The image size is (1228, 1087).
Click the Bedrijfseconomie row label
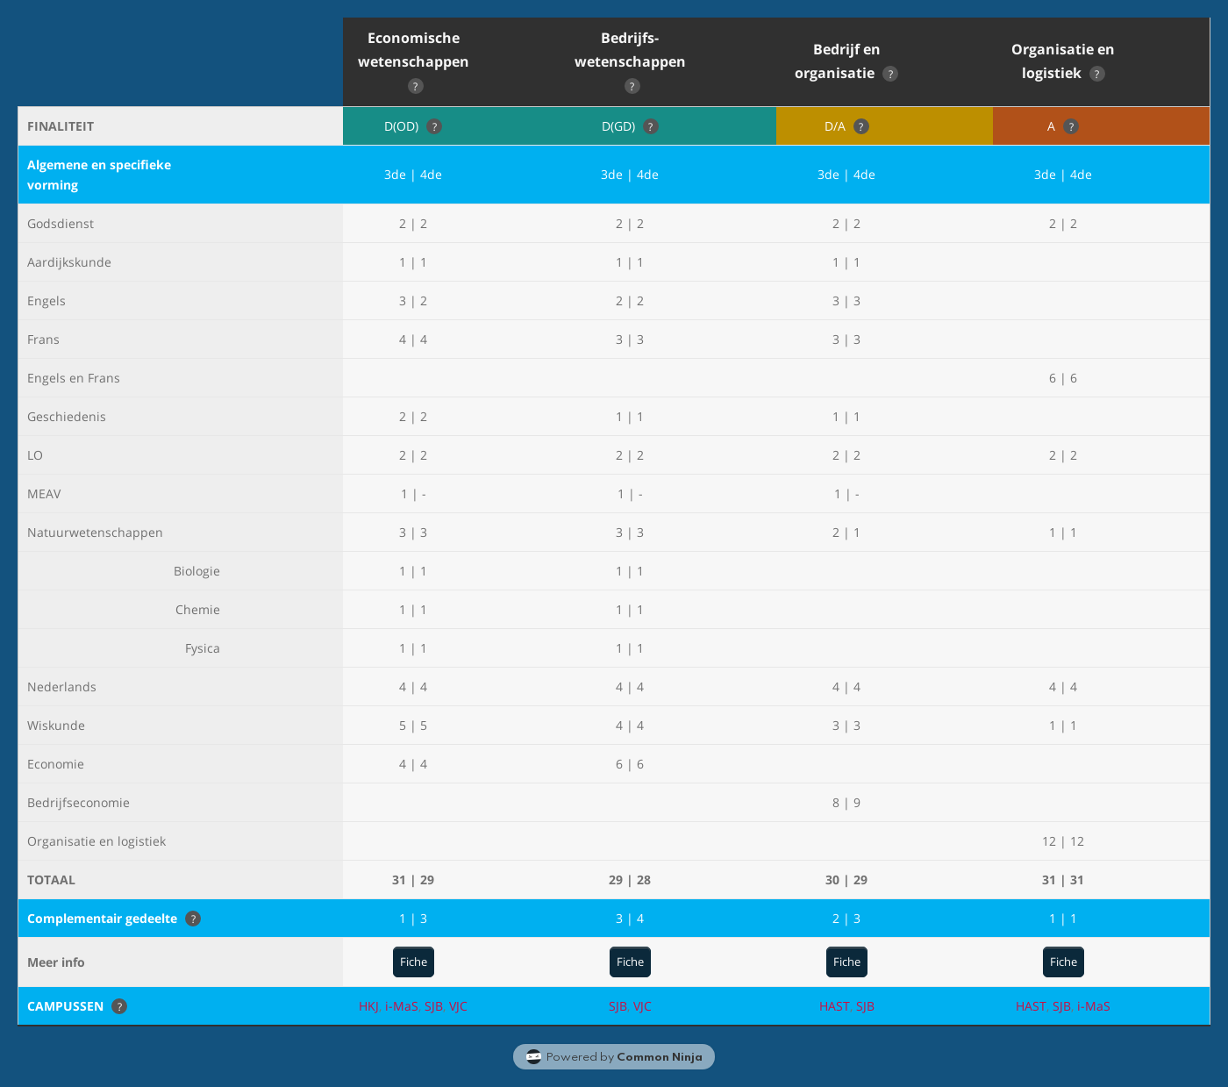[79, 803]
